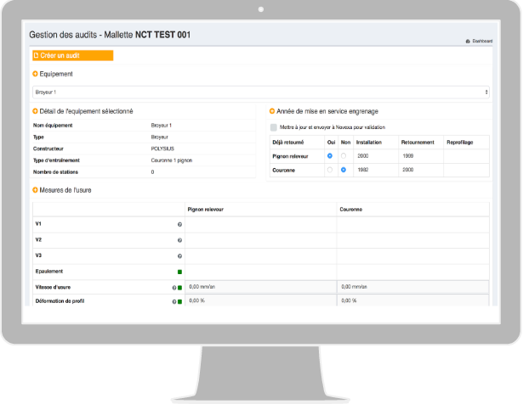This screenshot has height=404, width=523.
Task: Click the help icon next to V2
Action: click(179, 240)
